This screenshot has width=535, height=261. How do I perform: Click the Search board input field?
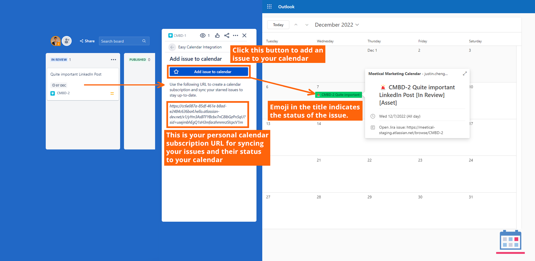124,41
